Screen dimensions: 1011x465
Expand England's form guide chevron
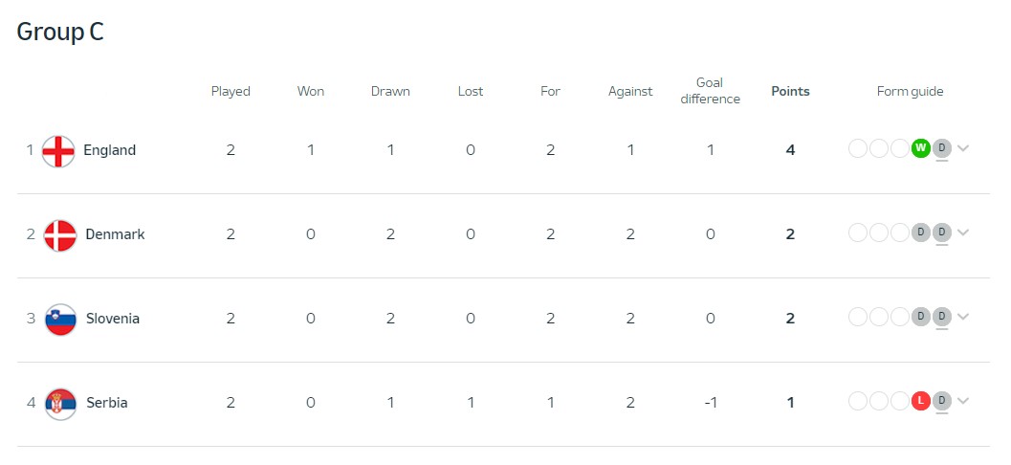963,148
